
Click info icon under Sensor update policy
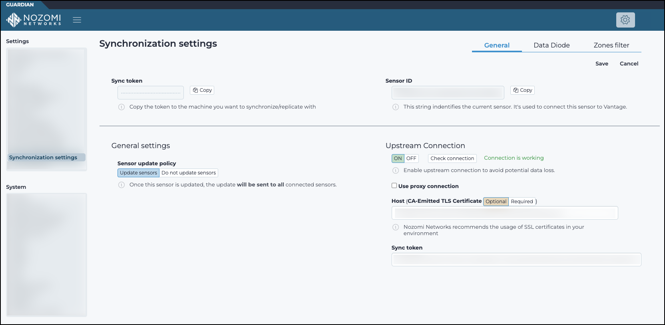(121, 185)
